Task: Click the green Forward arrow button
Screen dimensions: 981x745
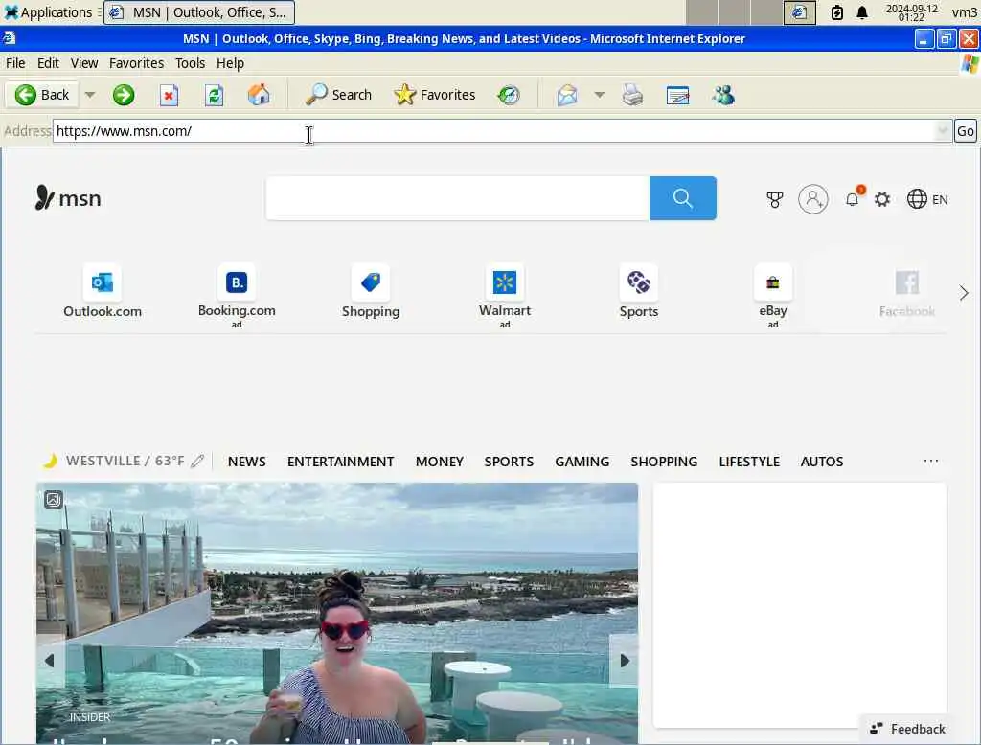Action: pos(124,95)
